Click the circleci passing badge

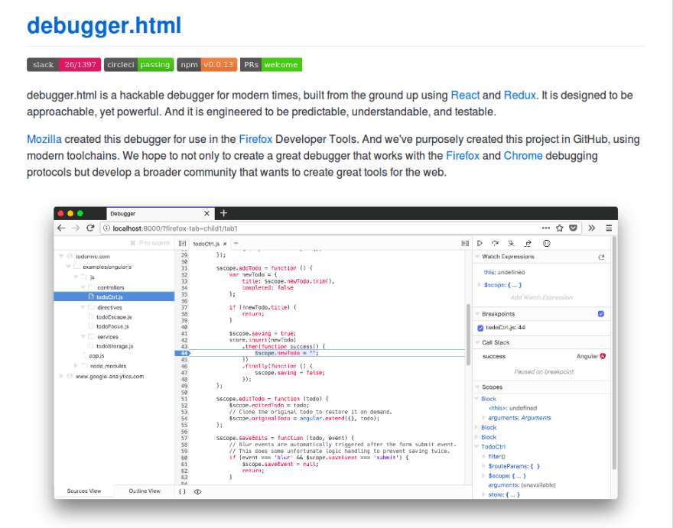[138, 65]
